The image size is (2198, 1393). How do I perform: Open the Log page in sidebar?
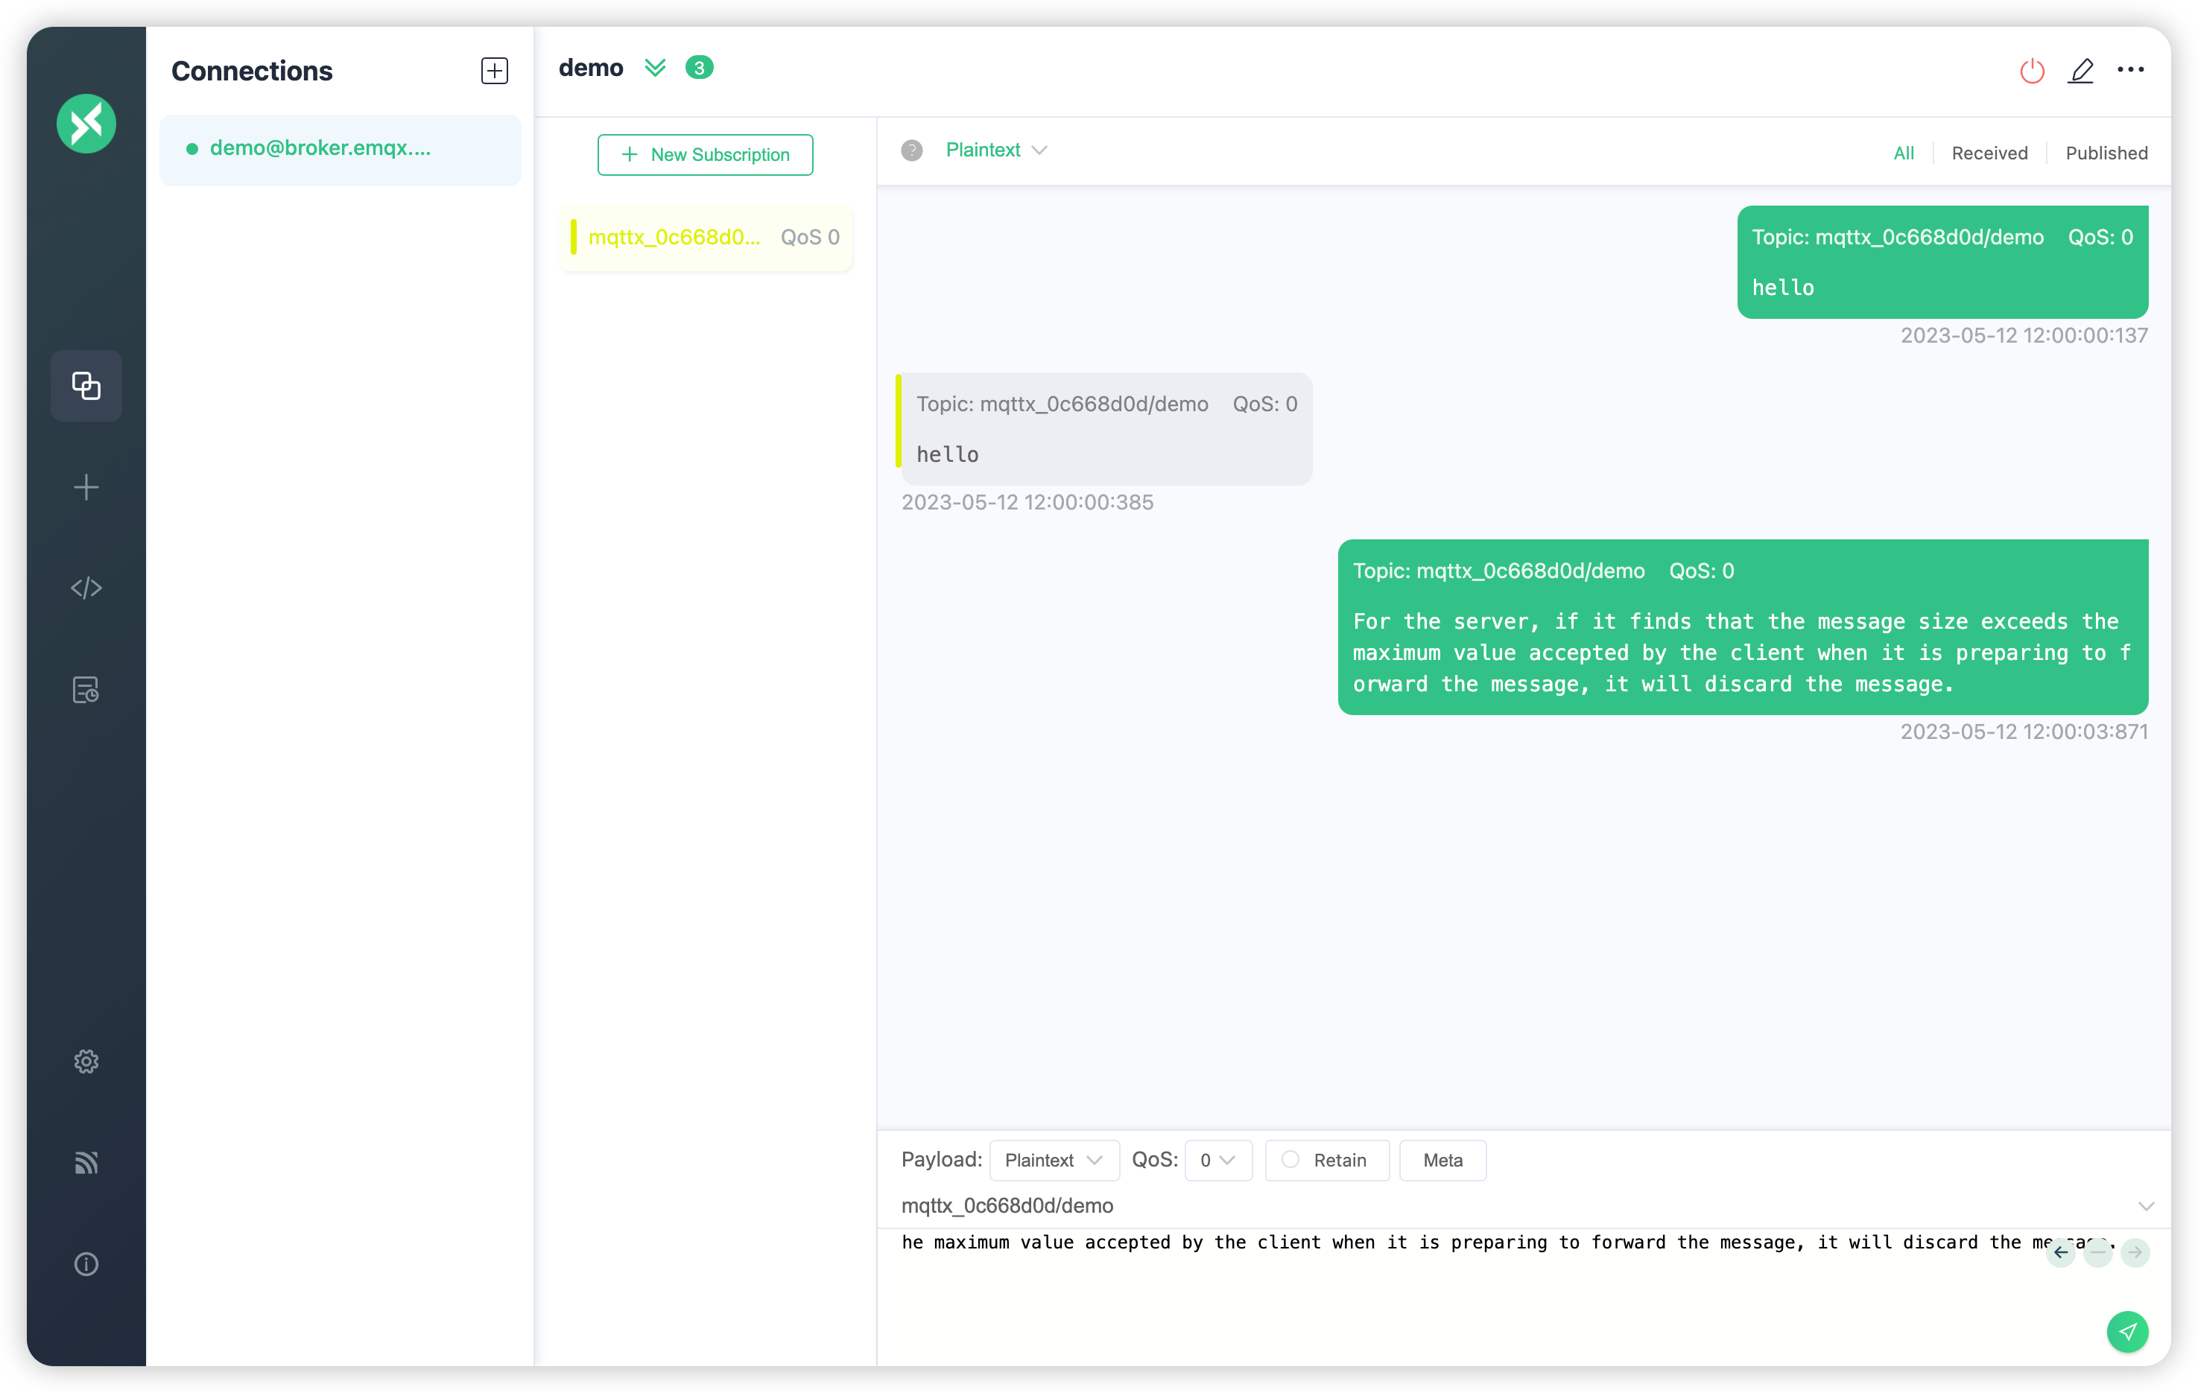pyautogui.click(x=86, y=690)
